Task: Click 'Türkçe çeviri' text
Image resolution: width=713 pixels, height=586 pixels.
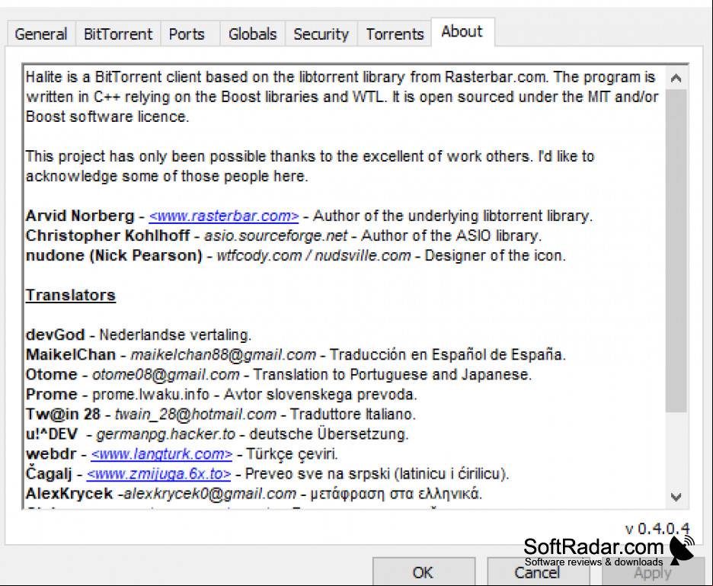Action: pyautogui.click(x=292, y=454)
